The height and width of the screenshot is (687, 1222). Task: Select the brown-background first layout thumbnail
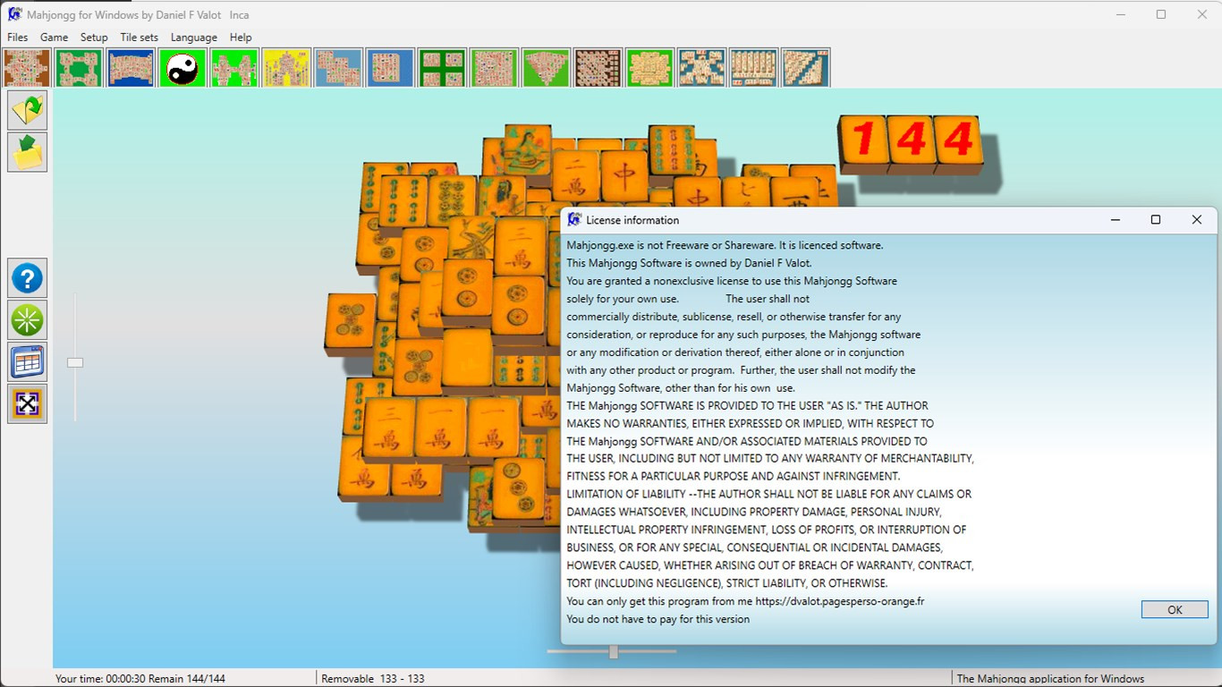27,68
